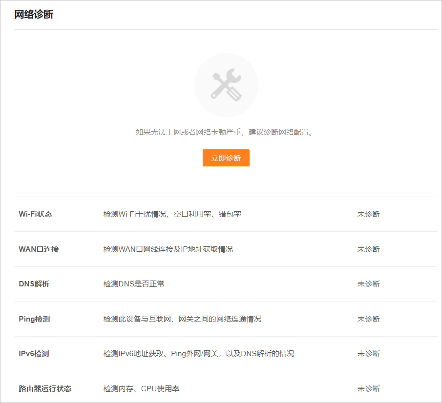Start diagnosis with 立即诊断 button
The image size is (442, 403).
pyautogui.click(x=226, y=158)
